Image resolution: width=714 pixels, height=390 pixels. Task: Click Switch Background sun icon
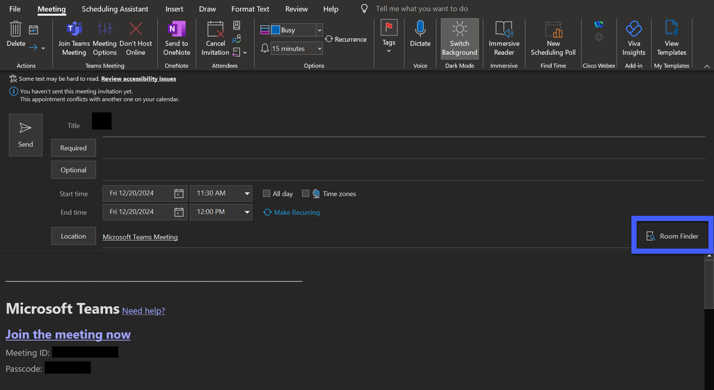[460, 28]
